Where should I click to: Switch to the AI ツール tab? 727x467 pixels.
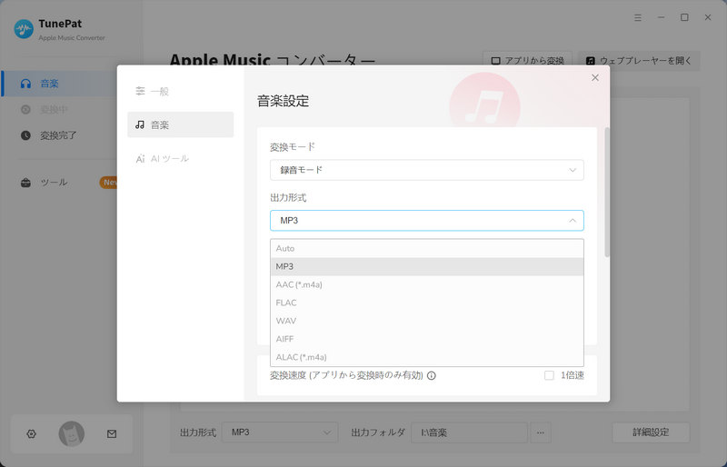(180, 159)
